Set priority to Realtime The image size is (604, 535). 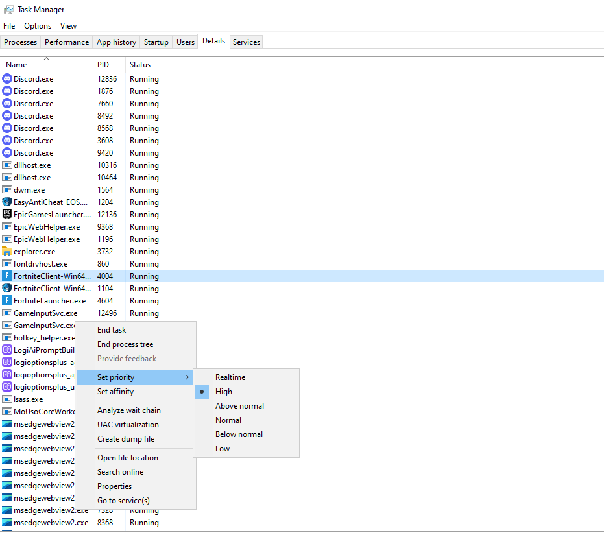(x=246, y=377)
